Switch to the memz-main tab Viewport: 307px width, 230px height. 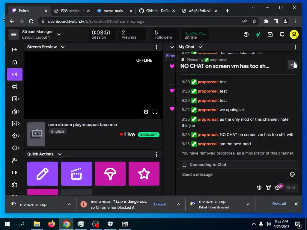(115, 11)
